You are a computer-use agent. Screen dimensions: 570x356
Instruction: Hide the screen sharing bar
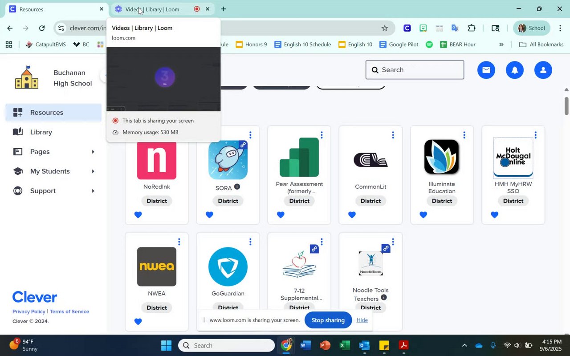pos(362,320)
